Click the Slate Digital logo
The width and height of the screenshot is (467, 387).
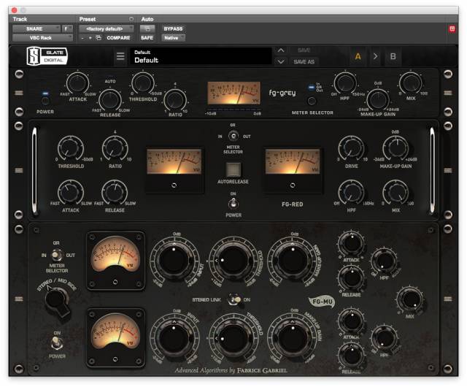pyautogui.click(x=47, y=55)
